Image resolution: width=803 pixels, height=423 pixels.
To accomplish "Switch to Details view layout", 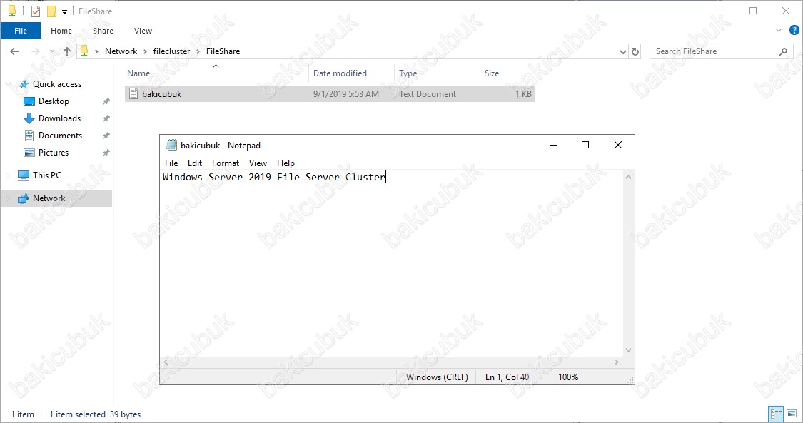I will [x=777, y=414].
